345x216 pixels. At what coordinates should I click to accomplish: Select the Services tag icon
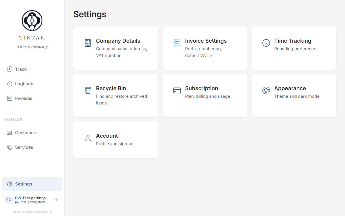pos(10,147)
